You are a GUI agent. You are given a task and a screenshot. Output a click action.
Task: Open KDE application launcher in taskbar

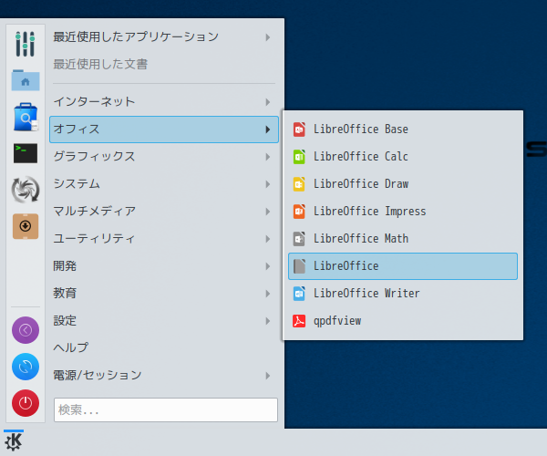pos(14,441)
